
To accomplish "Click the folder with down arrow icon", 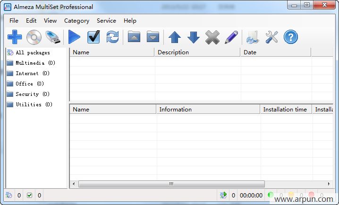I will pyautogui.click(x=153, y=36).
